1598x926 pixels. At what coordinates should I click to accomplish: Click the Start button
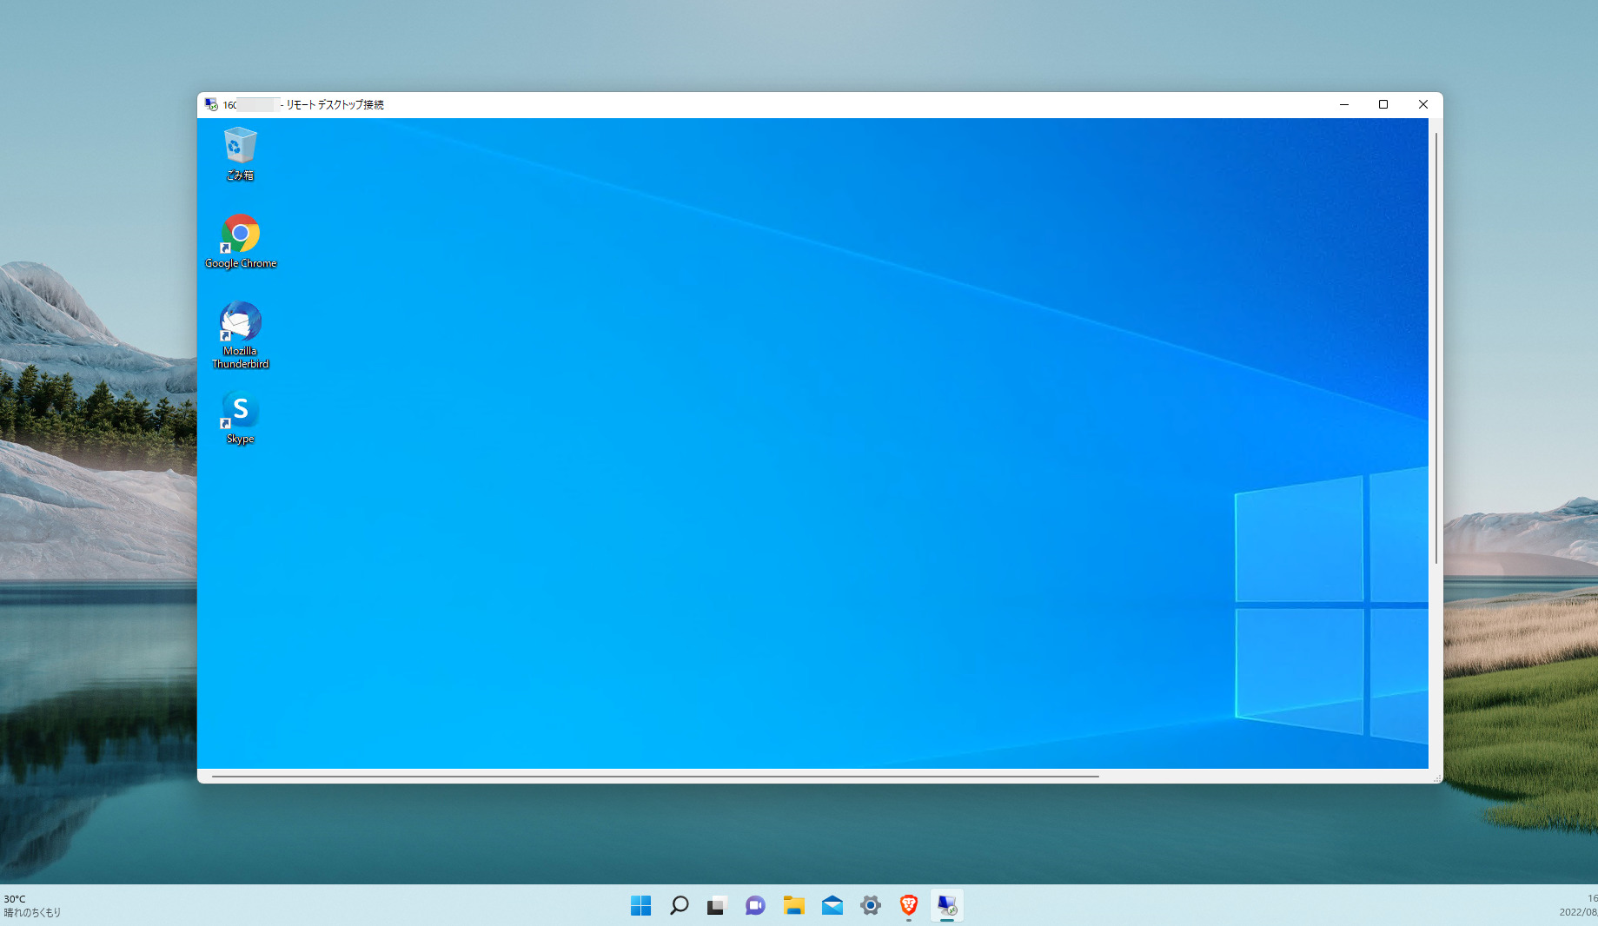(x=640, y=905)
